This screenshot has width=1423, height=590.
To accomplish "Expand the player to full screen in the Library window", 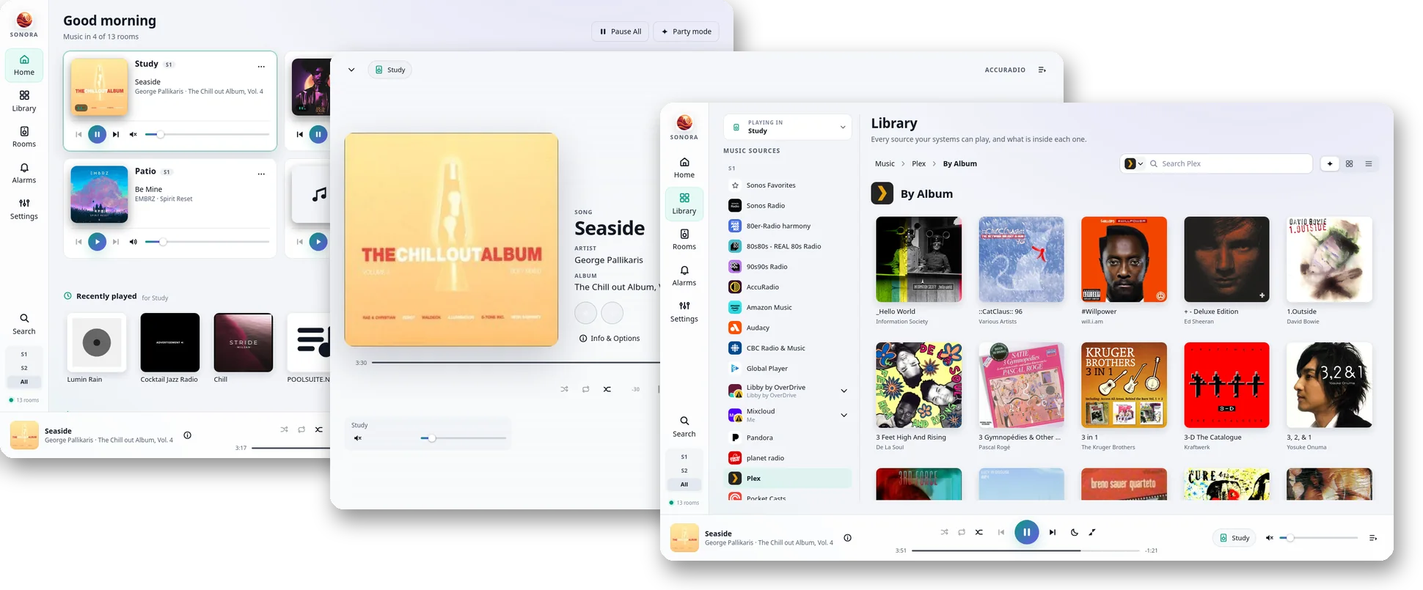I will [x=1092, y=532].
